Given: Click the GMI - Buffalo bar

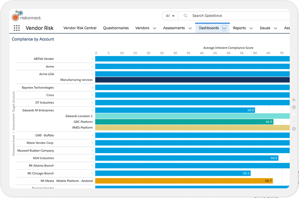Looking at the screenshot, I should click(x=193, y=135).
